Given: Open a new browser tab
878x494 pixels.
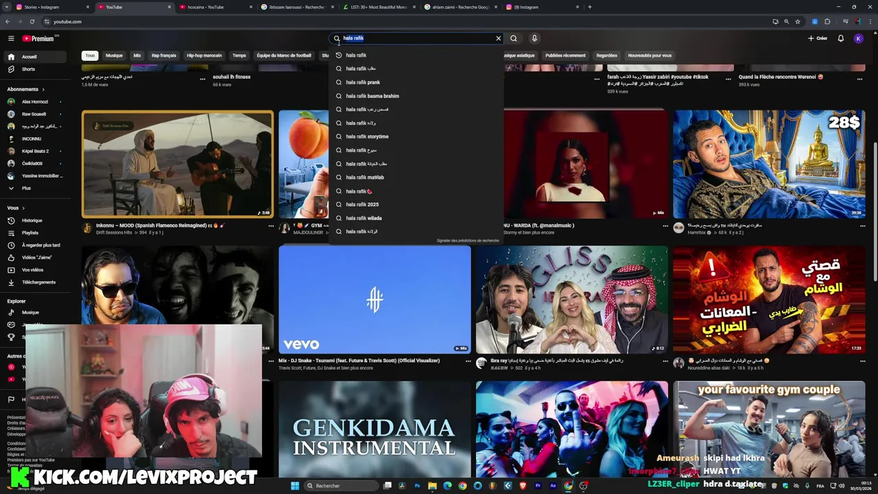Looking at the screenshot, I should [x=590, y=7].
